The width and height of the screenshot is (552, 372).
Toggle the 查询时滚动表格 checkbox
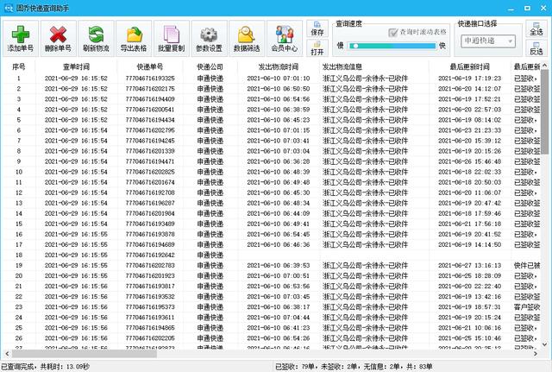(x=393, y=32)
